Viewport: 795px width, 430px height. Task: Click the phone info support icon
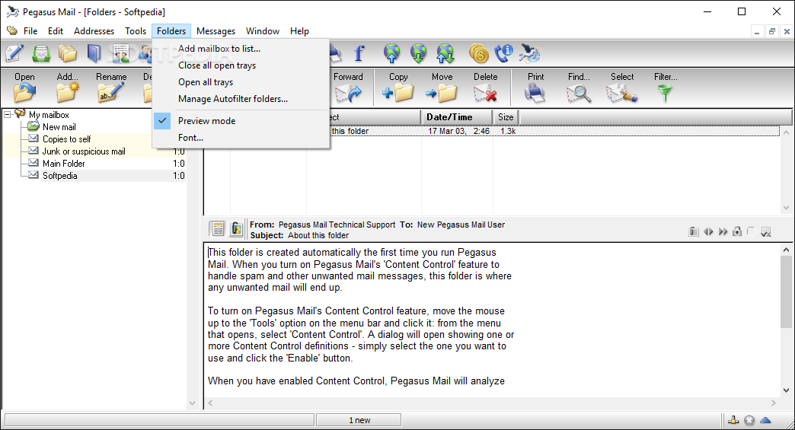[x=504, y=53]
